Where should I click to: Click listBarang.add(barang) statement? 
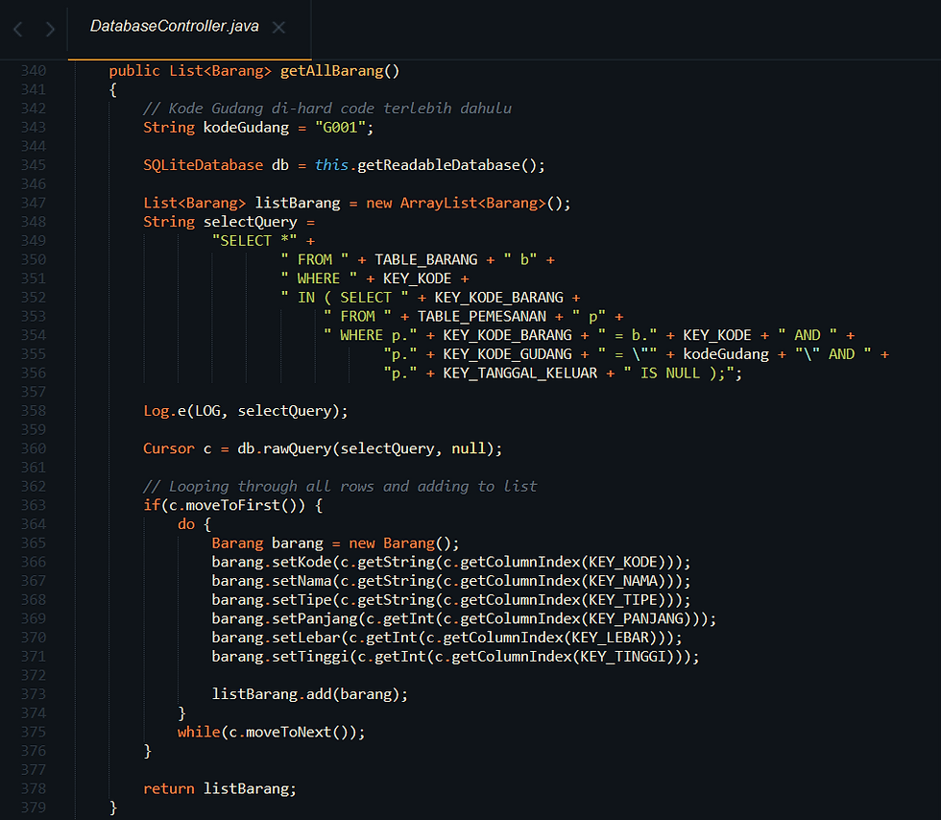click(x=309, y=694)
